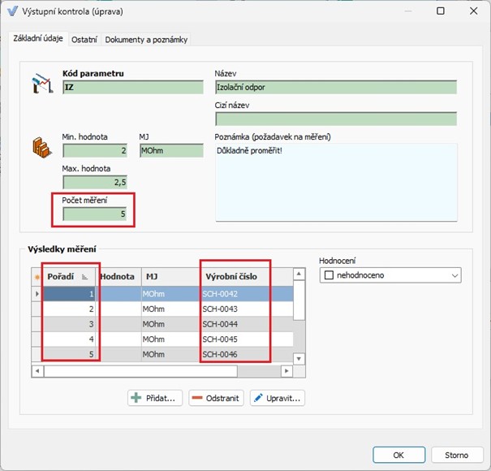The width and height of the screenshot is (491, 471).
Task: Select the SCH-0046 cell
Action: point(246,354)
